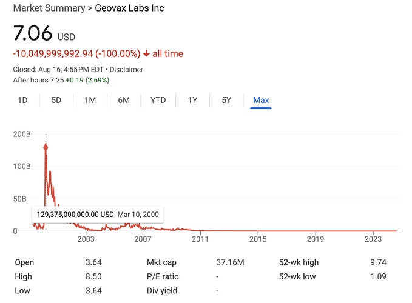Switch to the 1Y chart view
The height and width of the screenshot is (303, 412).
(x=192, y=100)
